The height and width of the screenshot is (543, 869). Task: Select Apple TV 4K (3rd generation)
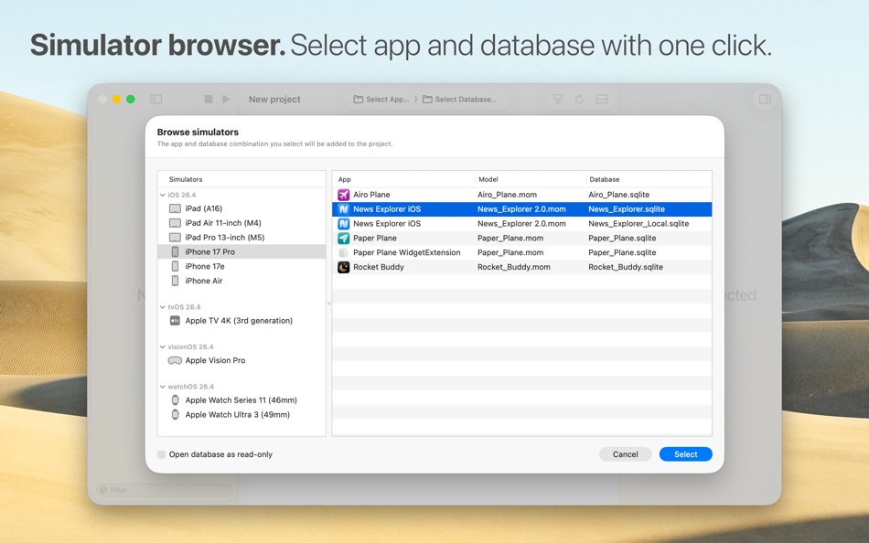[241, 320]
